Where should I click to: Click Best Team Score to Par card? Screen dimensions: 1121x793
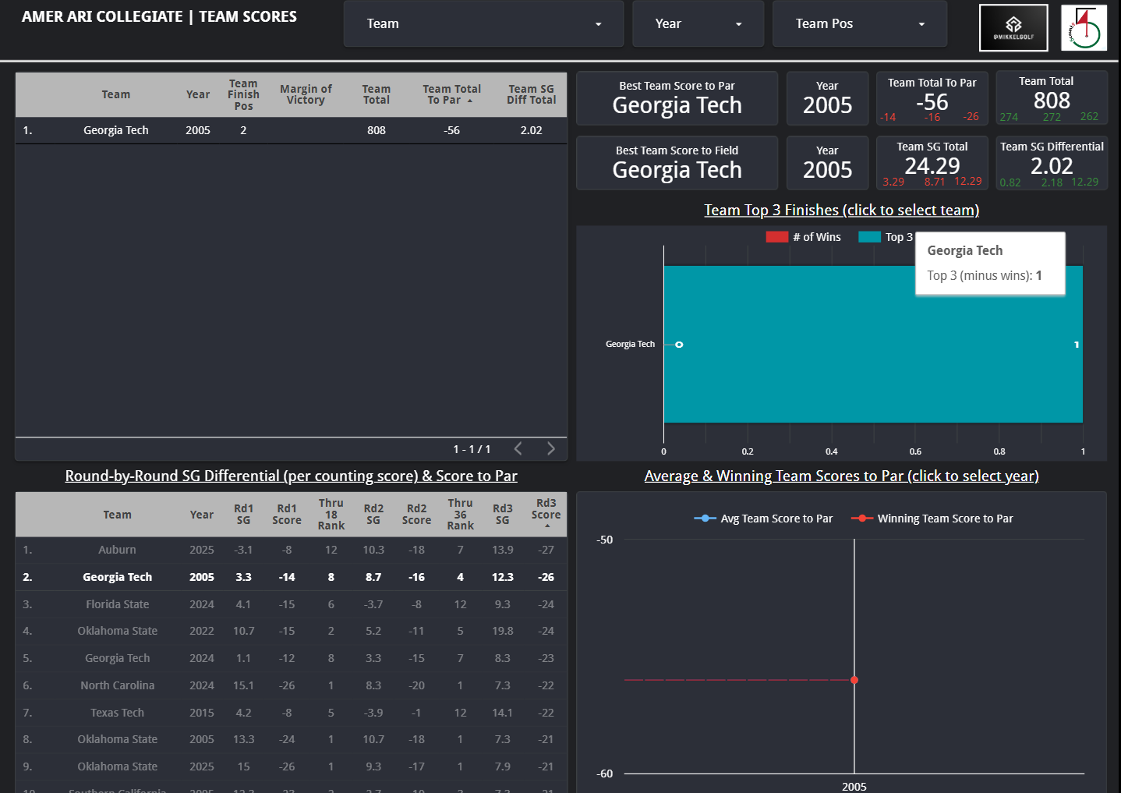677,98
